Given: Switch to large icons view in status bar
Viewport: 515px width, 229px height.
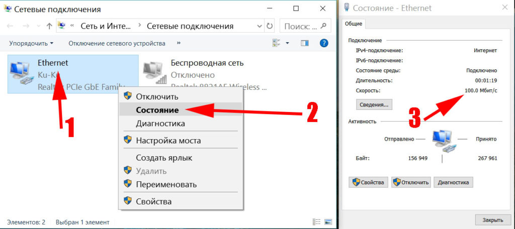Looking at the screenshot, I should click(328, 221).
